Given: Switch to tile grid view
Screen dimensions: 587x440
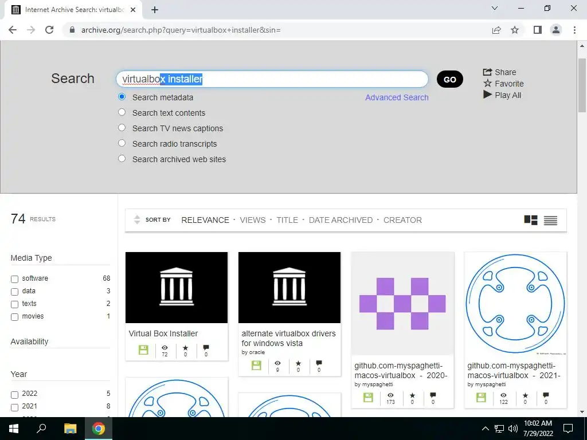Looking at the screenshot, I should (x=531, y=220).
